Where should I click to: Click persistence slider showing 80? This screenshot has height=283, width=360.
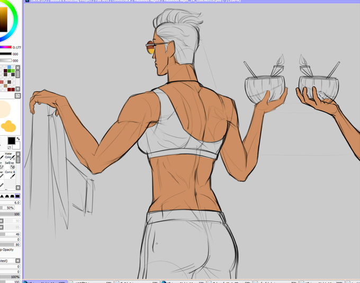click(10, 244)
